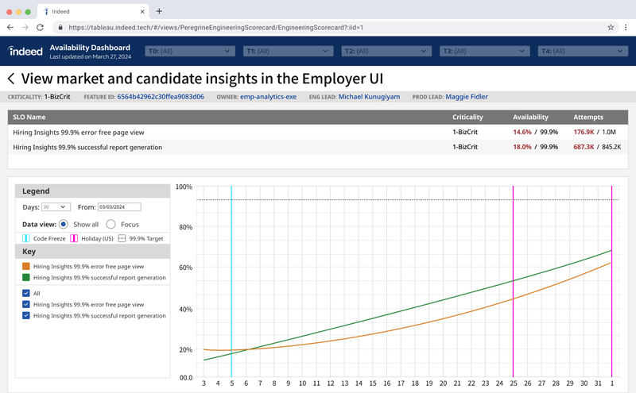The width and height of the screenshot is (636, 393).
Task: Select the successful report generation SLO row
Action: [318, 147]
